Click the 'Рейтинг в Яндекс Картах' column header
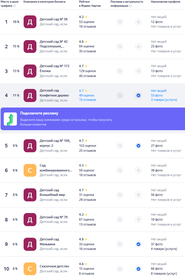 click(x=90, y=4)
